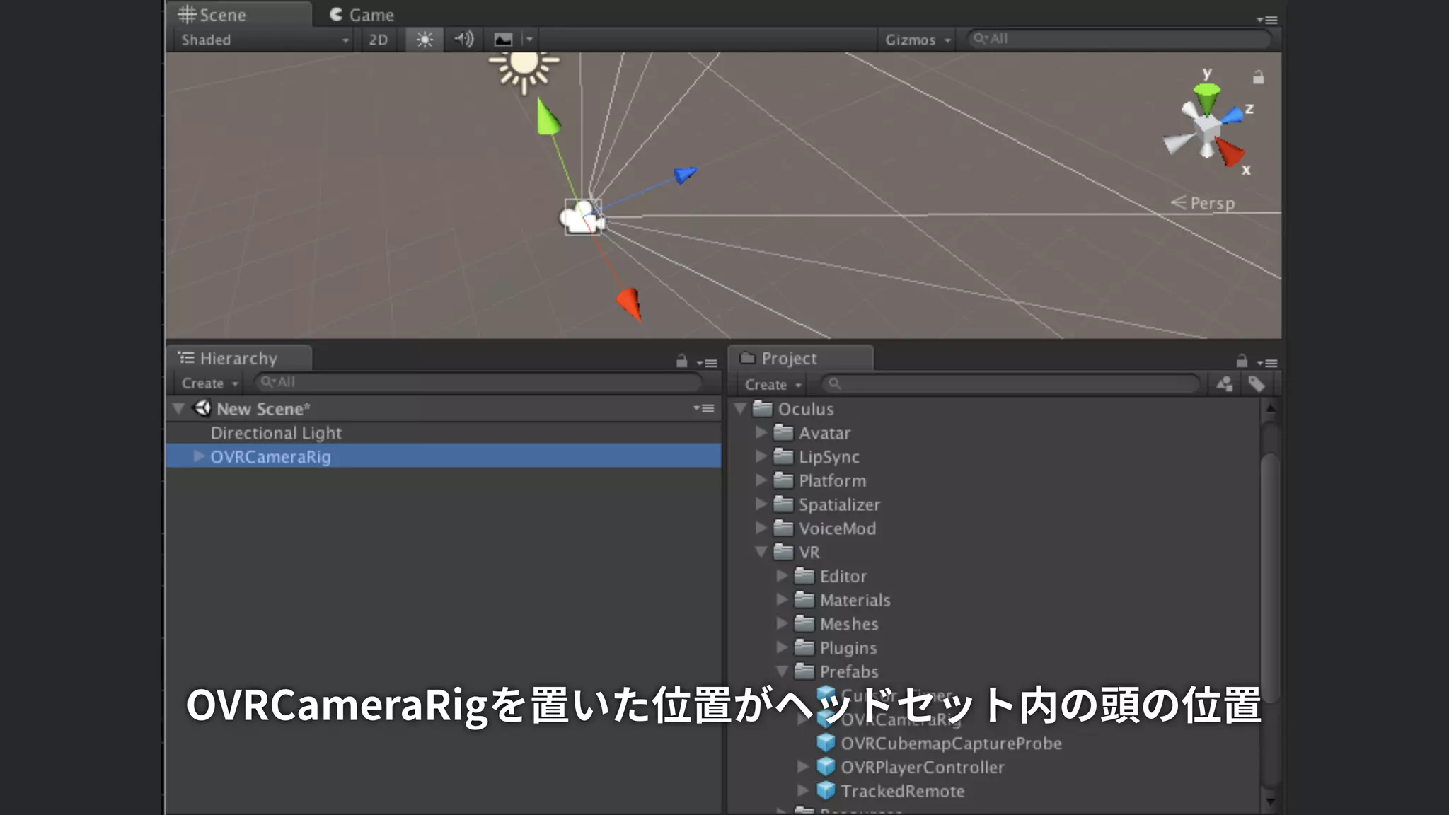The image size is (1449, 815).
Task: Open the Gizmos dropdown
Action: point(917,40)
